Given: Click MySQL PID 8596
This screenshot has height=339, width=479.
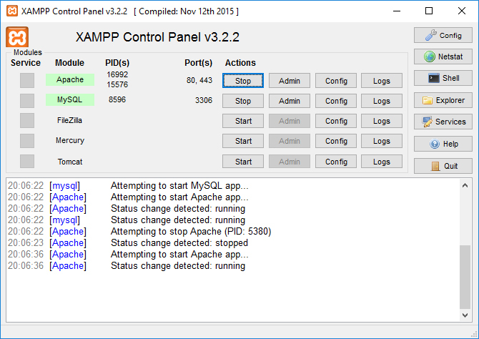Looking at the screenshot, I should (x=117, y=99).
